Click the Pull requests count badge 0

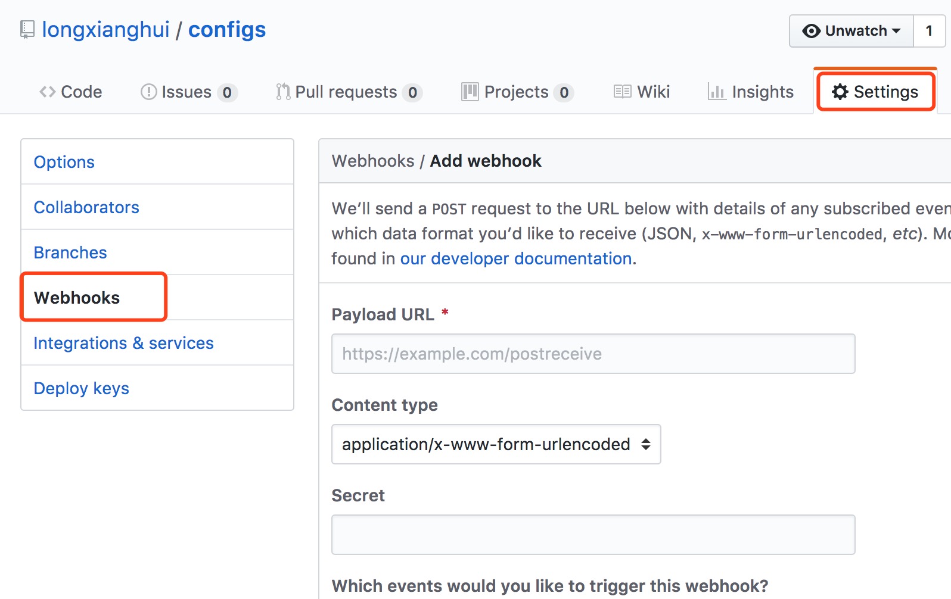pyautogui.click(x=412, y=92)
